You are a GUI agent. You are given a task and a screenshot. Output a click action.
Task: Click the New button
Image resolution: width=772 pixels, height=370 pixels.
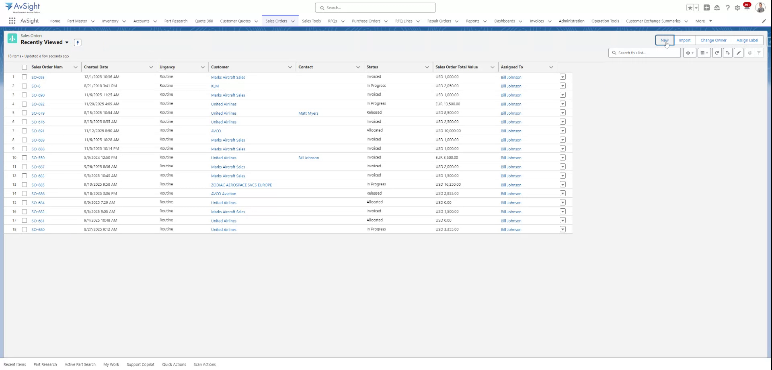[x=664, y=40]
